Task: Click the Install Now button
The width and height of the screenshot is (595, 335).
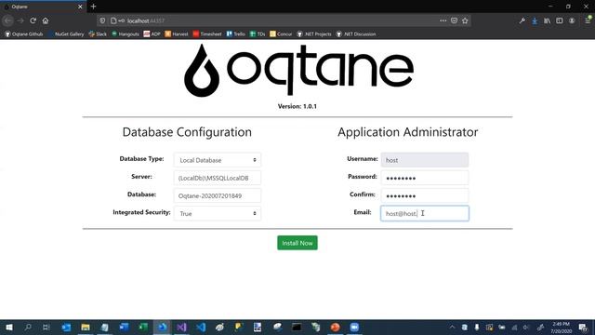Action: (297, 243)
